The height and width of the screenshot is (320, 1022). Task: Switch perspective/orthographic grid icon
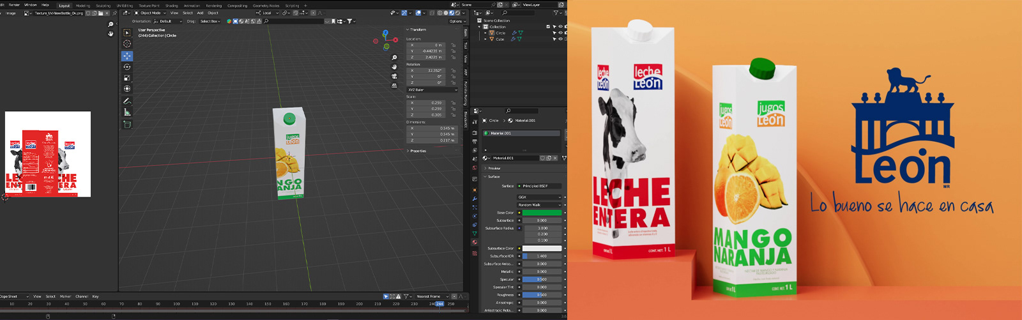(x=394, y=85)
